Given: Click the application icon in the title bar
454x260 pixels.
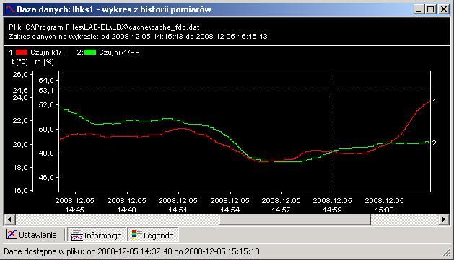Looking at the screenshot, I should point(10,9).
